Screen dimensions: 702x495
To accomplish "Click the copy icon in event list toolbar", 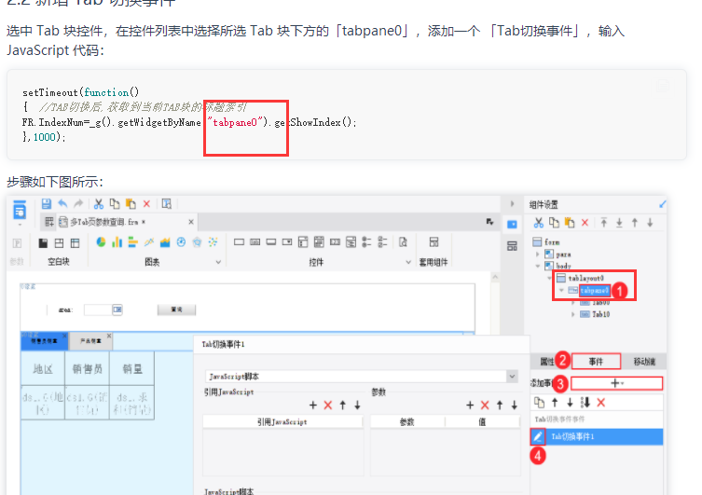I will pyautogui.click(x=540, y=403).
